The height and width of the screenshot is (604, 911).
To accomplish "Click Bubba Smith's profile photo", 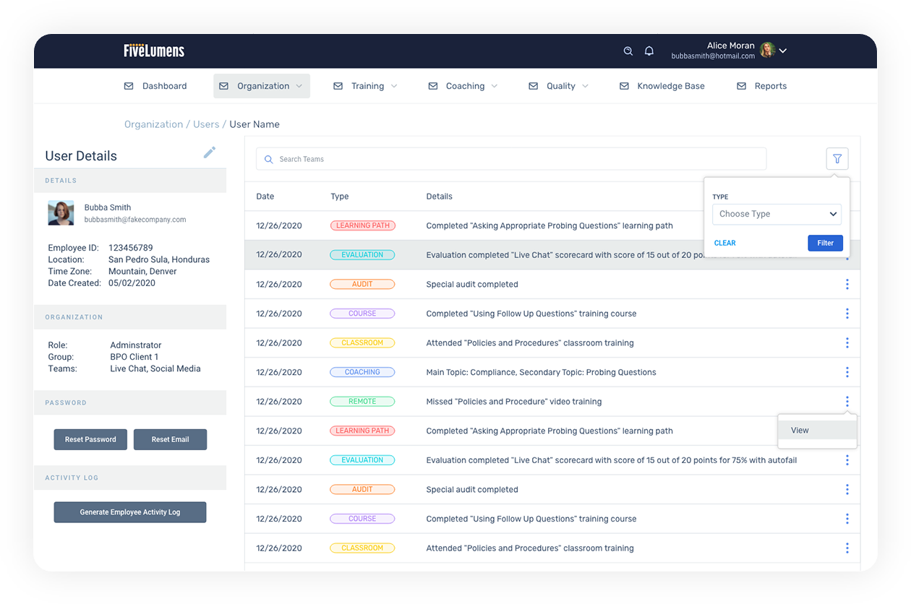I will [61, 213].
